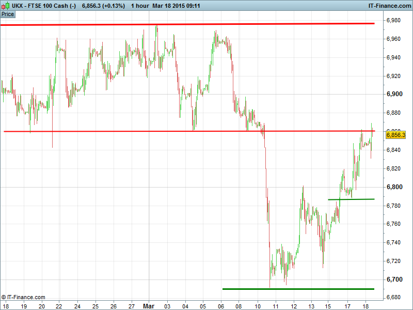Click the 6,800 label on price axis
Image resolution: width=413 pixels, height=310 pixels.
coord(395,187)
